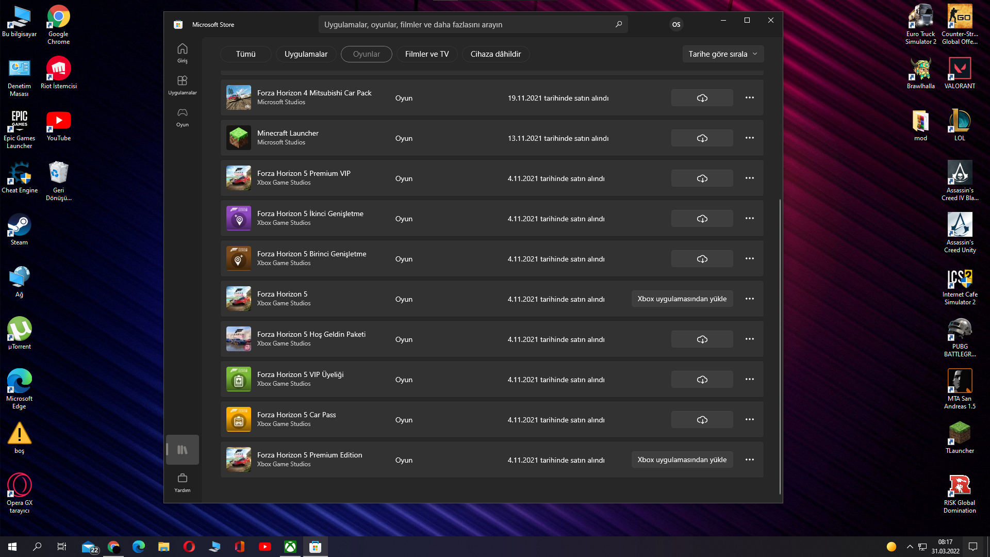The width and height of the screenshot is (990, 557).
Task: Select the Epic Games Launcher desktop icon
Action: click(19, 129)
